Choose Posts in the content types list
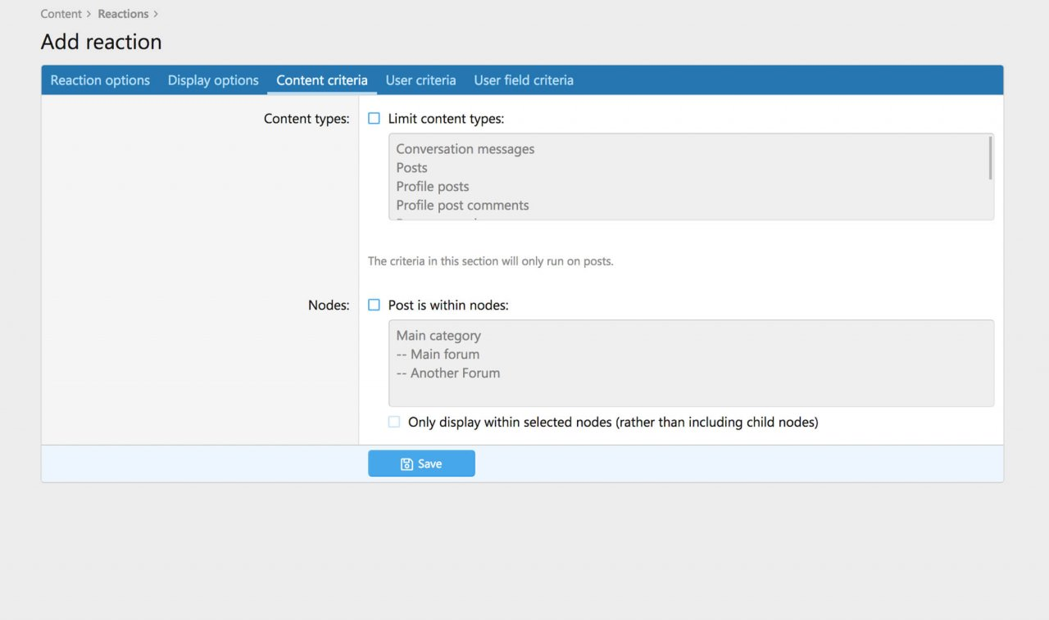 click(x=411, y=168)
